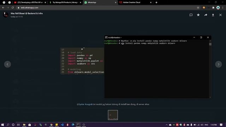Click the orange extension icon in the toolbar
Image resolution: width=226 pixels, height=127 pixels.
(204, 8)
